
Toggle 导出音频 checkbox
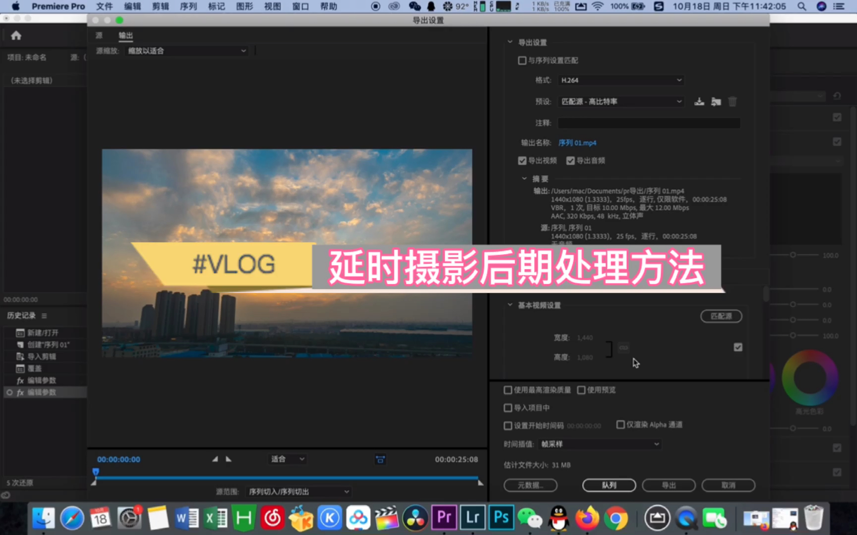click(570, 160)
